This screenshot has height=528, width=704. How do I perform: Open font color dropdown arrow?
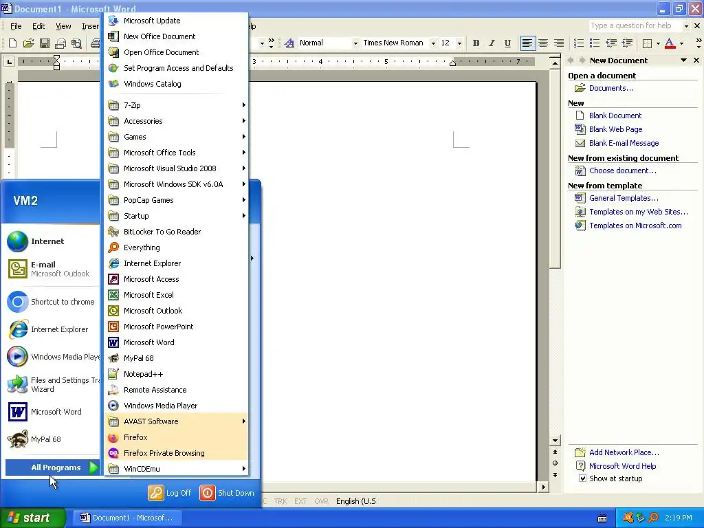pos(681,43)
